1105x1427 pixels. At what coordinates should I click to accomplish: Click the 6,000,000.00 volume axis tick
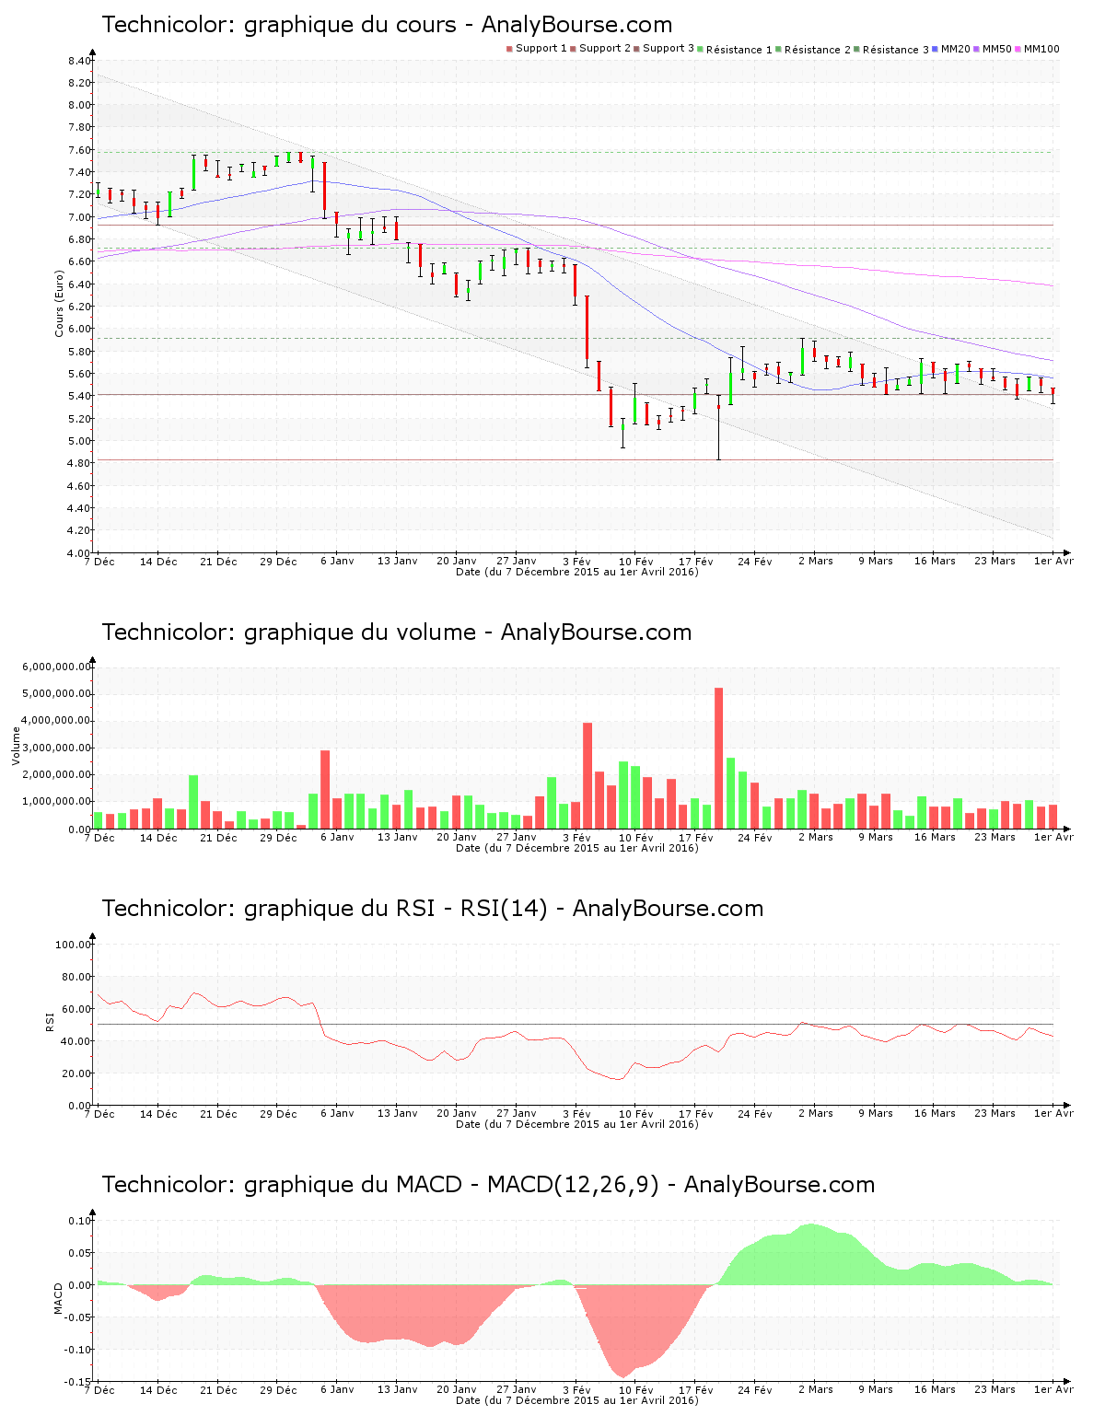coord(57,667)
